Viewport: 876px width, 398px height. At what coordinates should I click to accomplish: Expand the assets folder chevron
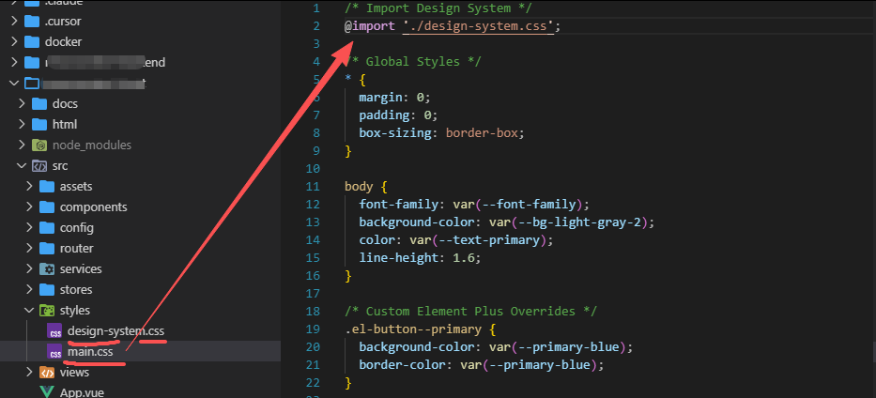[x=29, y=187]
